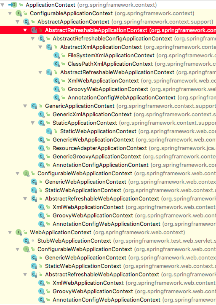Click the class icon of AnnotationConfigApplicationContext
The image size is (216, 305).
pos(41,165)
